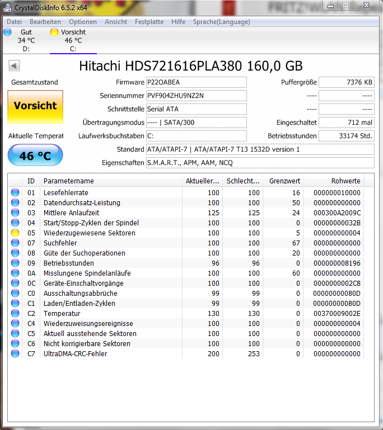Open the Ansicht menu

116,22
